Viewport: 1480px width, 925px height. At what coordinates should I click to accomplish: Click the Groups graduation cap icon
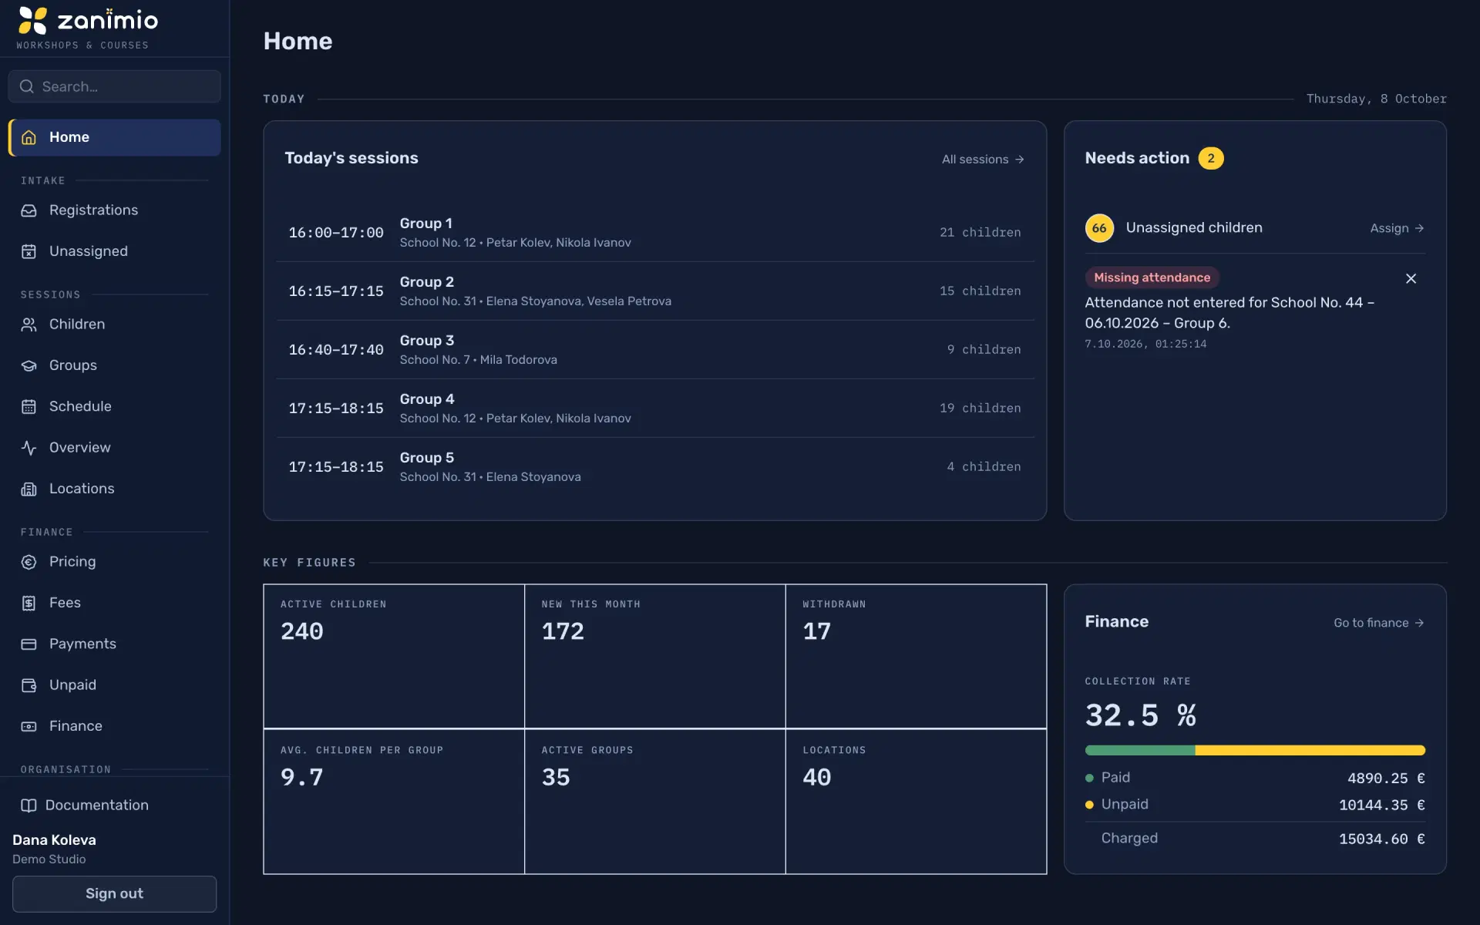[x=29, y=365]
